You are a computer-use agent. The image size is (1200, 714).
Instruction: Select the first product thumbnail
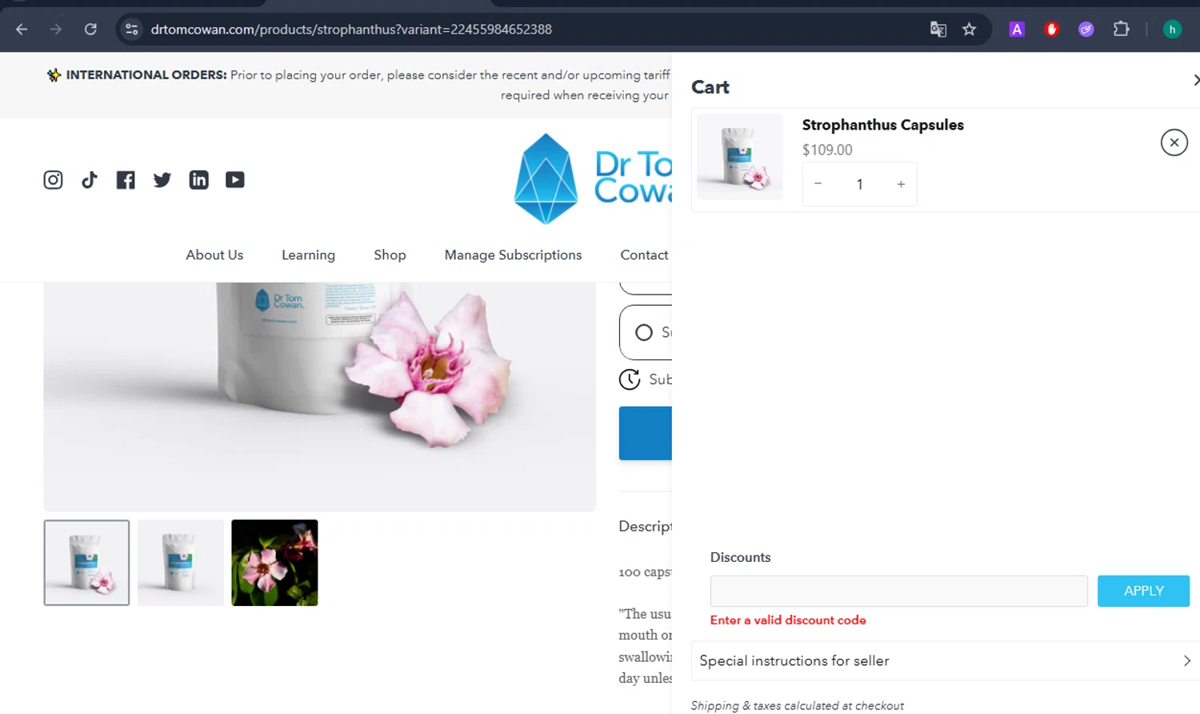(x=86, y=563)
